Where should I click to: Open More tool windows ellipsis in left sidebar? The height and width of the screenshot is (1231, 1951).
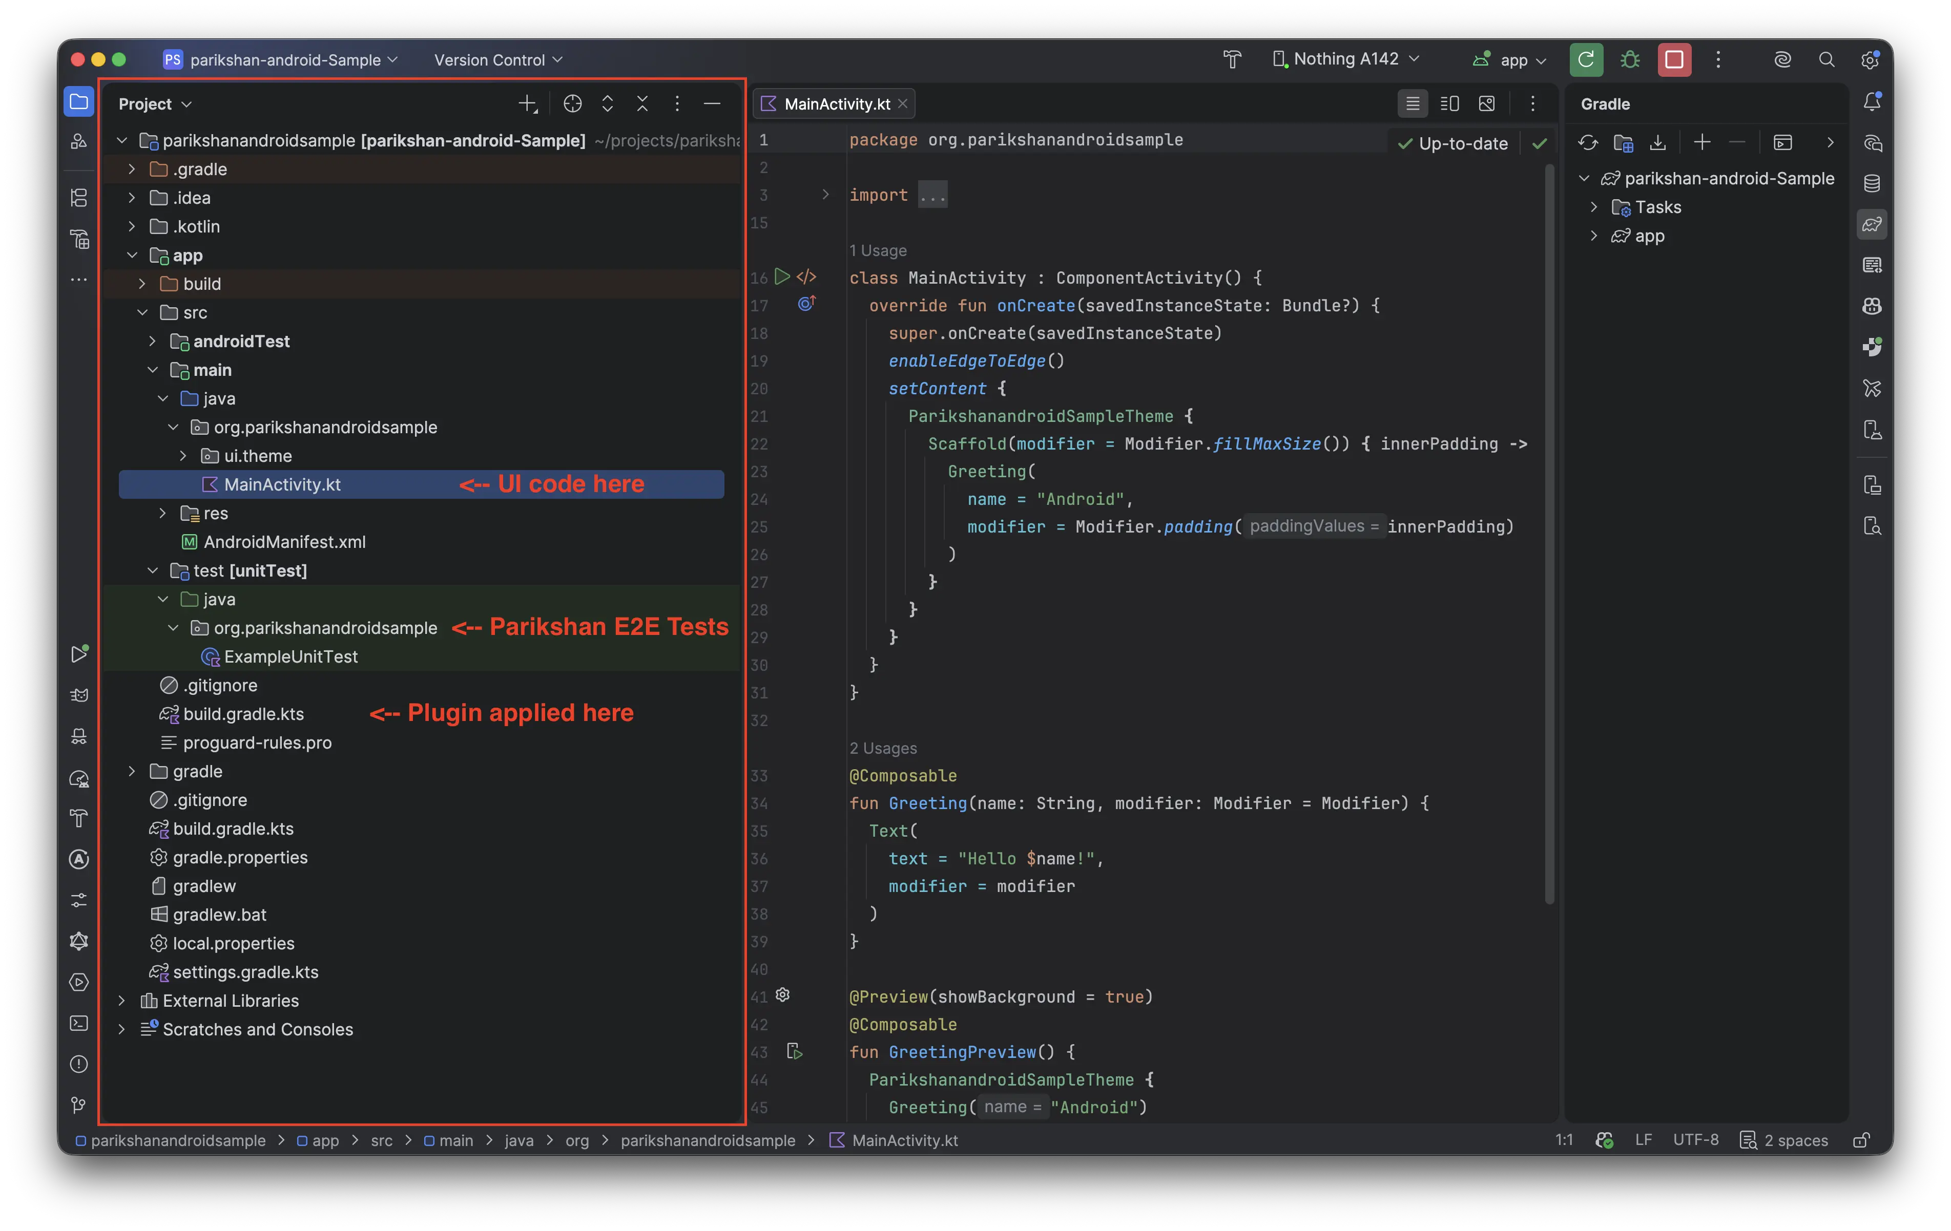[78, 280]
